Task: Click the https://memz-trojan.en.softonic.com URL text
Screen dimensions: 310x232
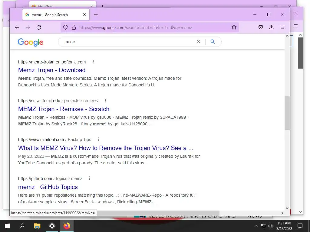Action: pos(52,62)
